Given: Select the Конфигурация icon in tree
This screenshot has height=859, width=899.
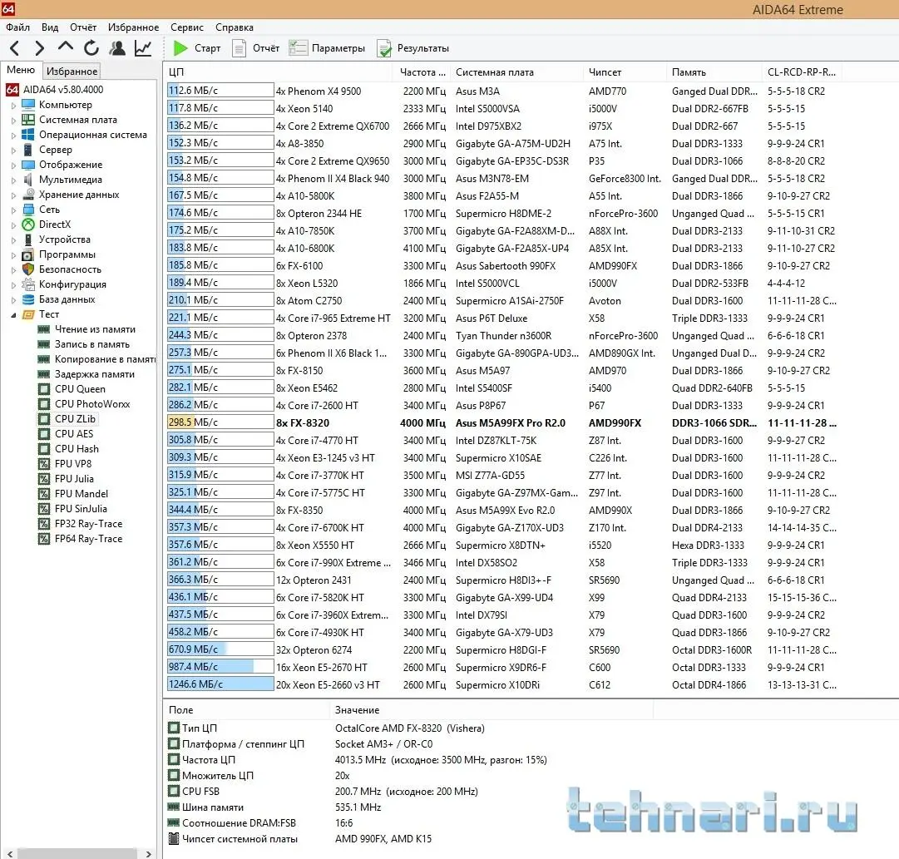Looking at the screenshot, I should click(x=28, y=284).
